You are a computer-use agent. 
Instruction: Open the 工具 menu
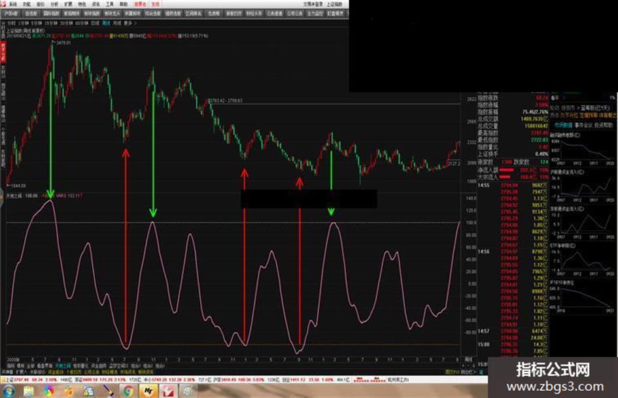coord(110,5)
